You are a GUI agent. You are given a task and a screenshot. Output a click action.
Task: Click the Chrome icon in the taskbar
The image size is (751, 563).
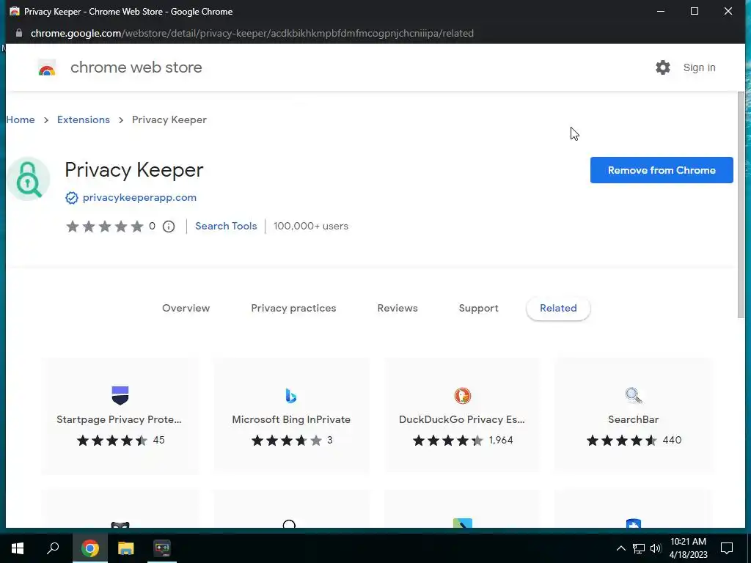pos(90,548)
